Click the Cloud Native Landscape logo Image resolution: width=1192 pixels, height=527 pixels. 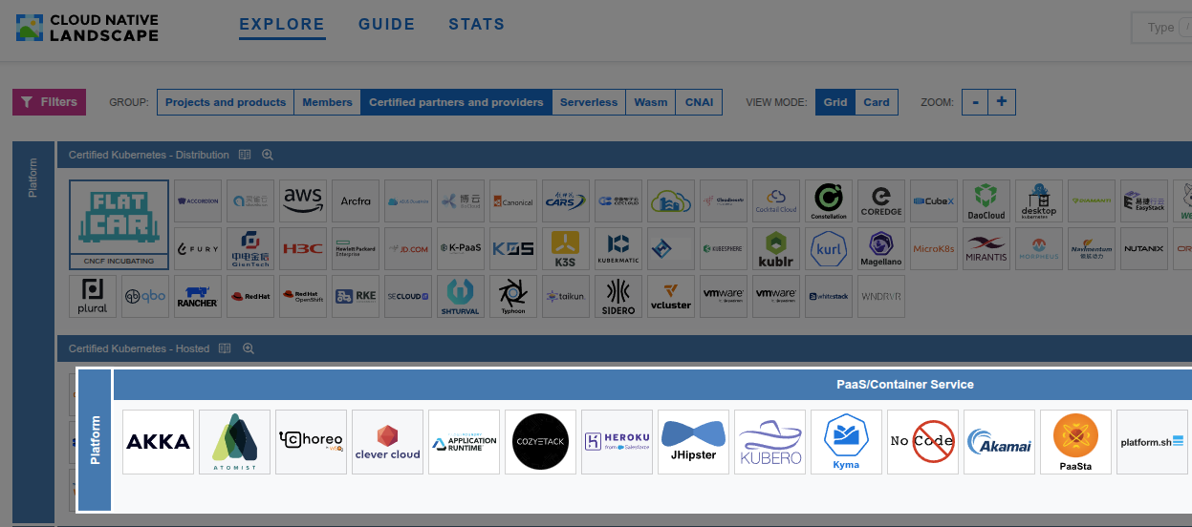[88, 28]
